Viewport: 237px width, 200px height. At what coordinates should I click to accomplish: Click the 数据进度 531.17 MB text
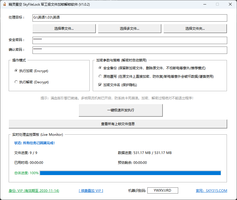145,153
